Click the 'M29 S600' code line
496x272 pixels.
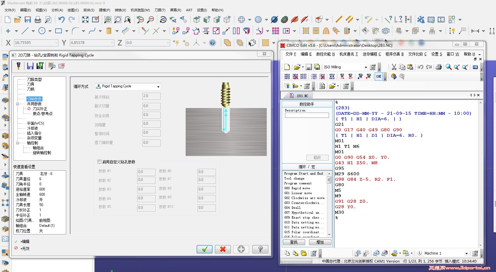tap(347, 174)
